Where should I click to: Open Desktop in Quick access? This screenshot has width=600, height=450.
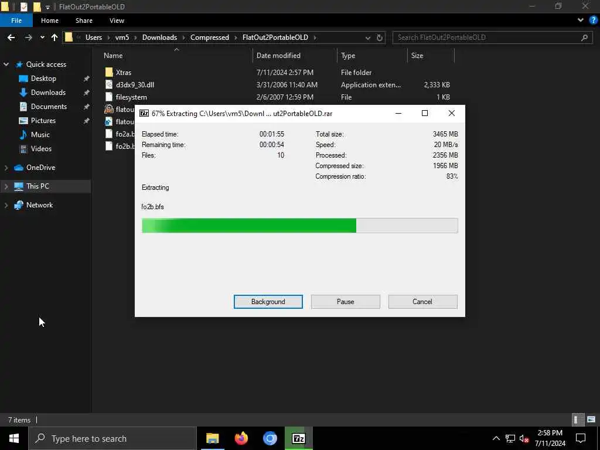(x=43, y=79)
